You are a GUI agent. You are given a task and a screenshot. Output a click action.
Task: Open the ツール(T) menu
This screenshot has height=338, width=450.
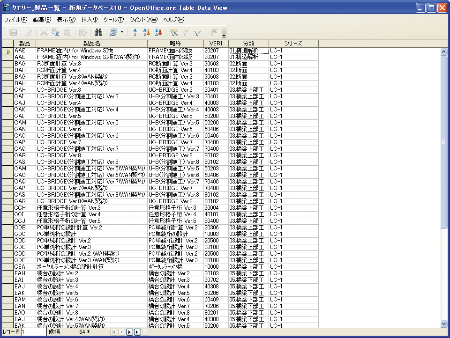[113, 20]
